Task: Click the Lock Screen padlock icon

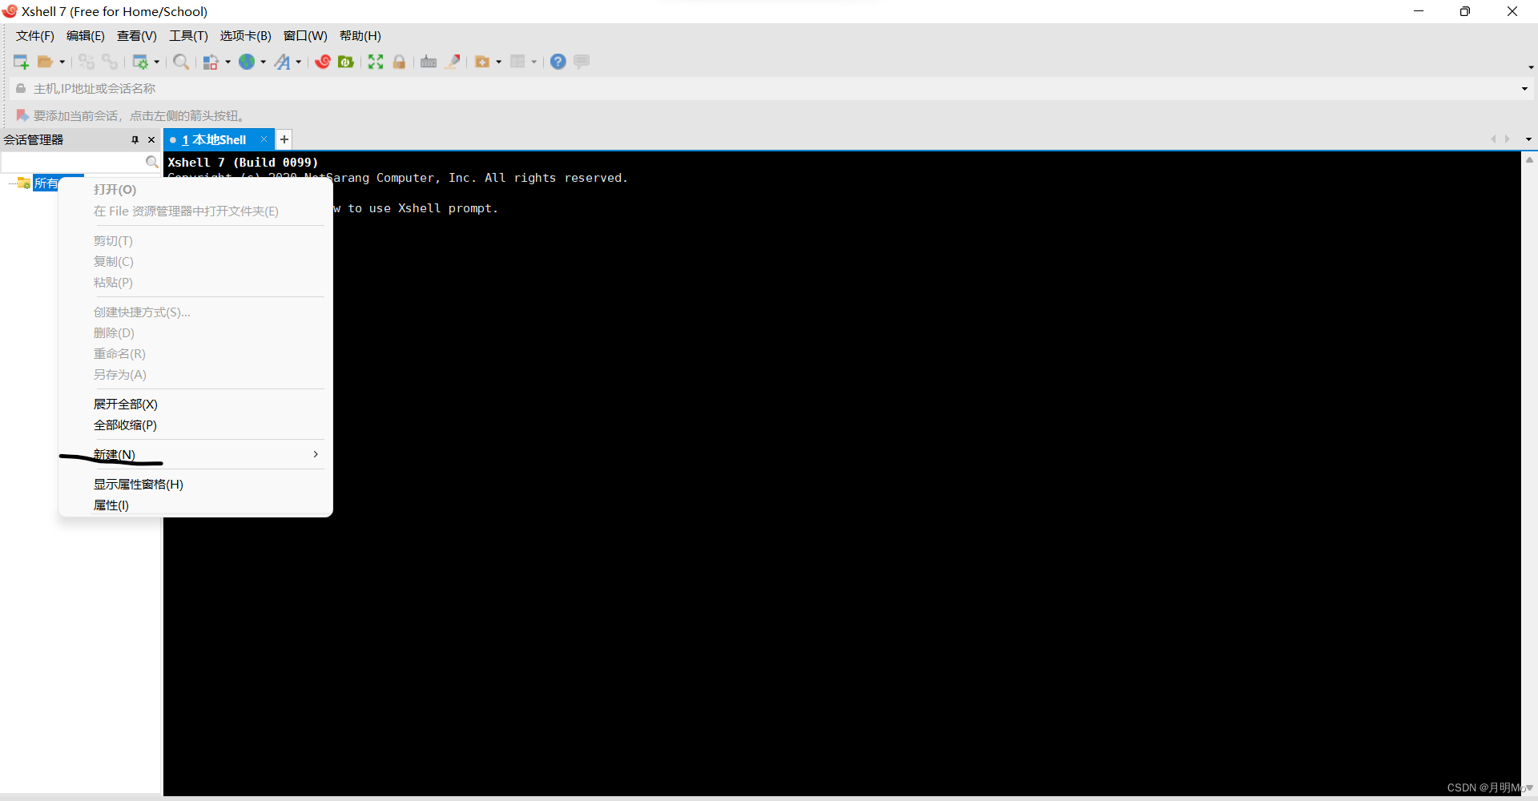Action: click(399, 62)
